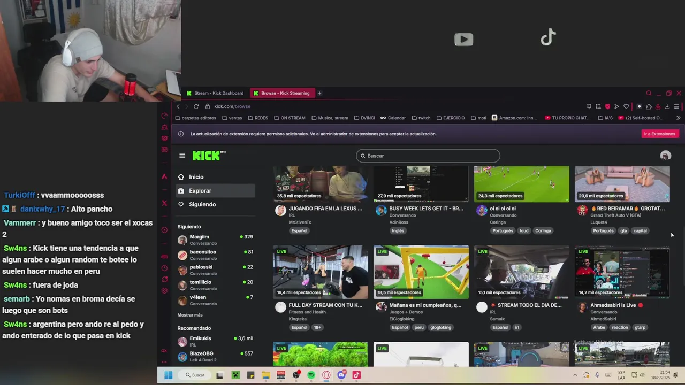This screenshot has height=385, width=685.
Task: Open the Minecraft taskbar icon
Action: (235, 375)
